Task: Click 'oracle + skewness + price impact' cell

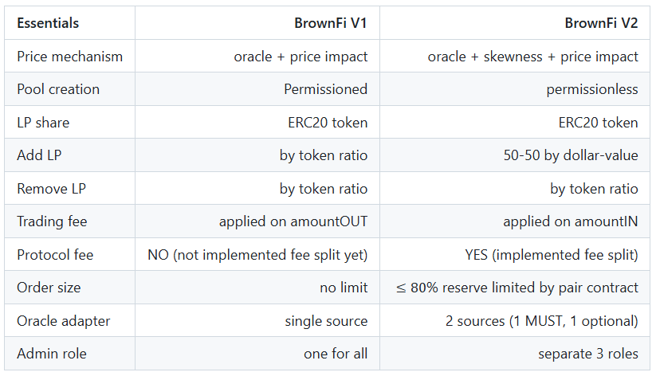Action: tap(532, 57)
